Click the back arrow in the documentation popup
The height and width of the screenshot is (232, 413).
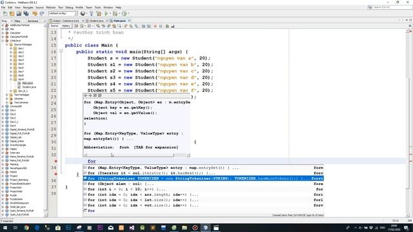[x=86, y=96]
